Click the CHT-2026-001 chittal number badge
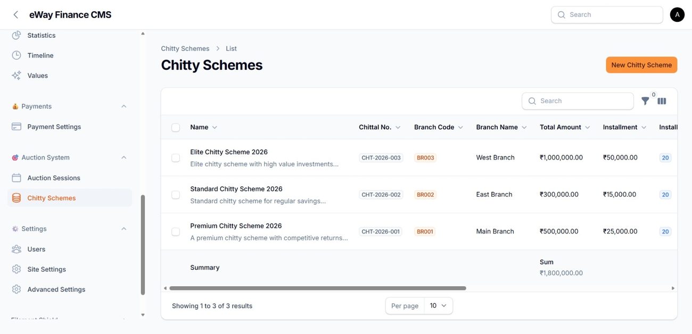This screenshot has height=334, width=692. click(x=381, y=232)
